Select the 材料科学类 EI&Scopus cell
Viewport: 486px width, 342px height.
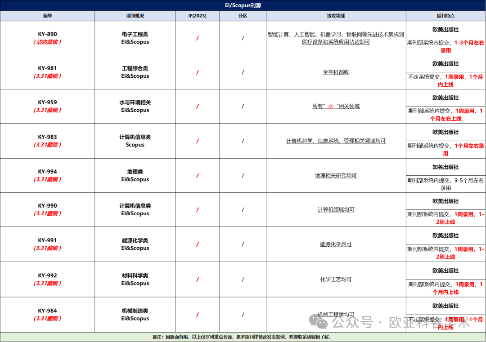pos(135,280)
